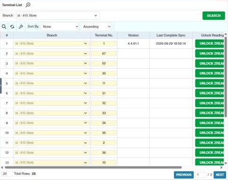The image size is (228, 180).
Task: Click the scroll down arrow of the table
Action: [x=226, y=164]
